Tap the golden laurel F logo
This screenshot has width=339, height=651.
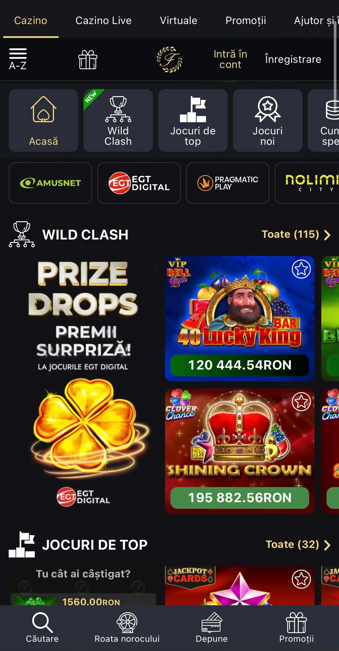(170, 59)
